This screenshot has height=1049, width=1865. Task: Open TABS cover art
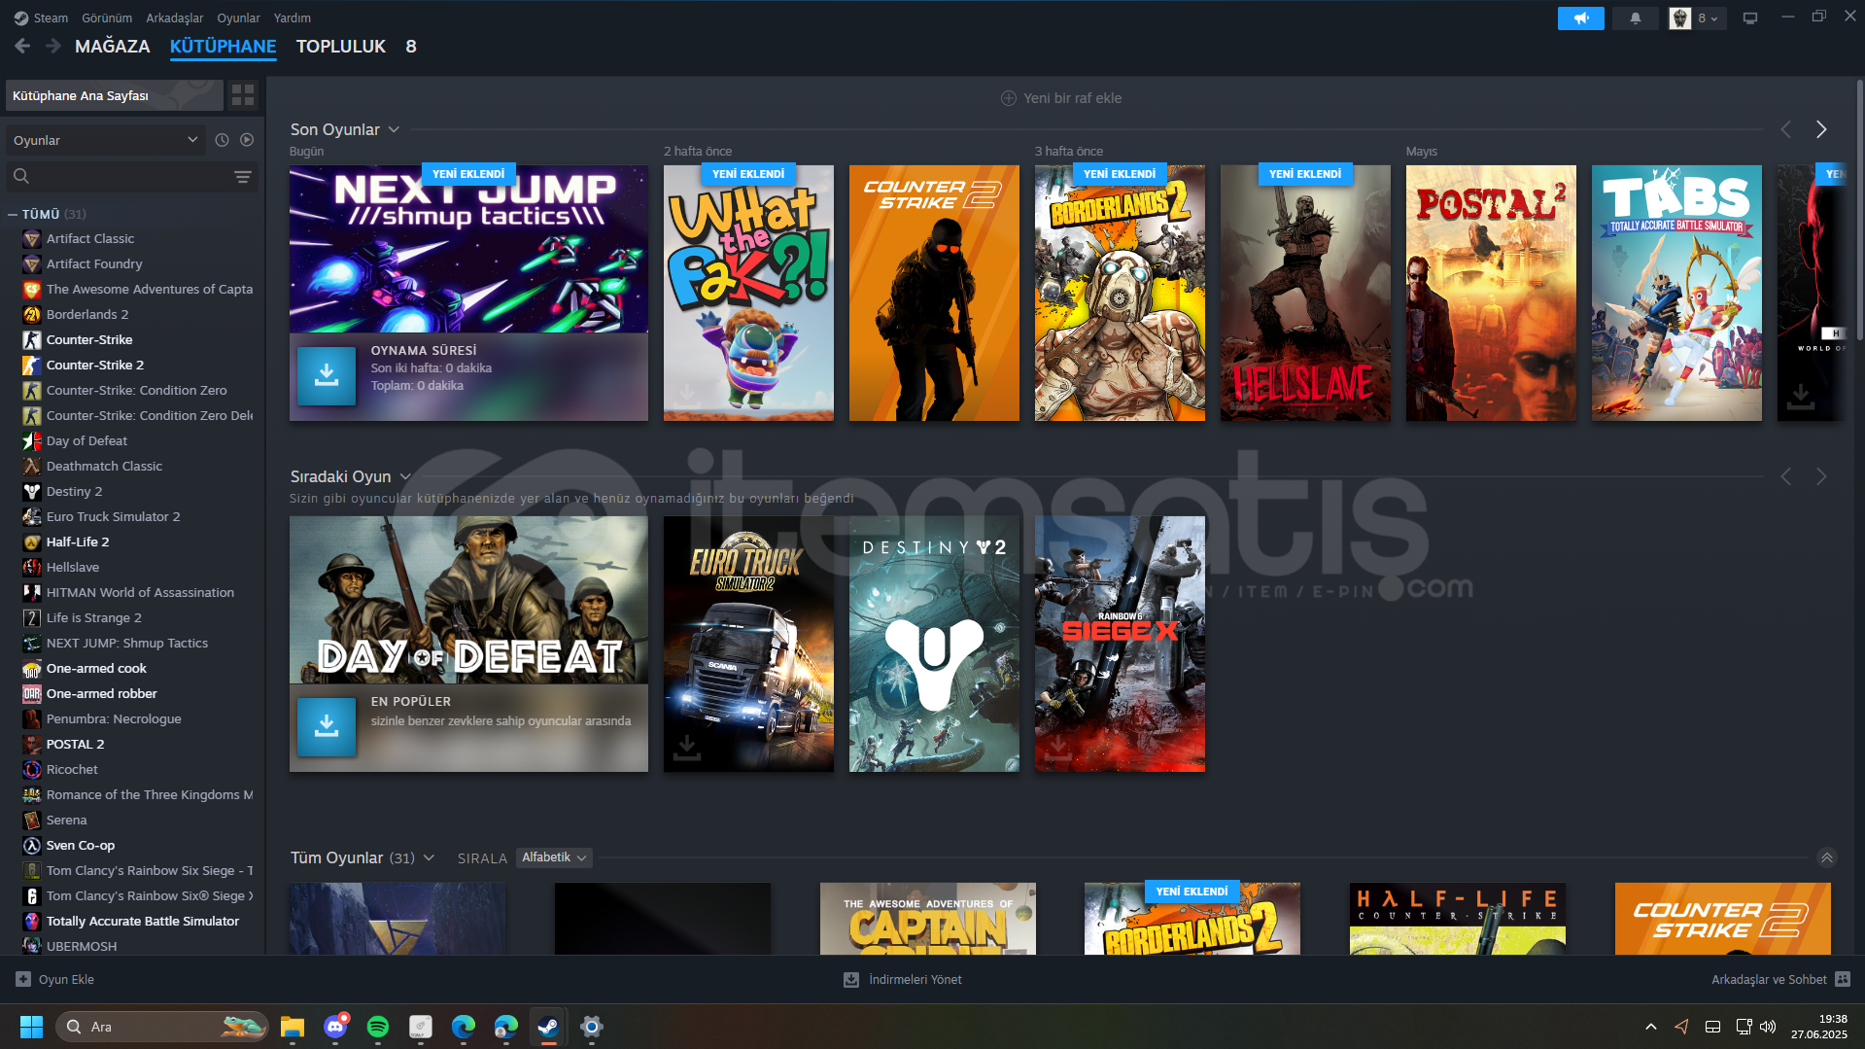click(x=1676, y=293)
